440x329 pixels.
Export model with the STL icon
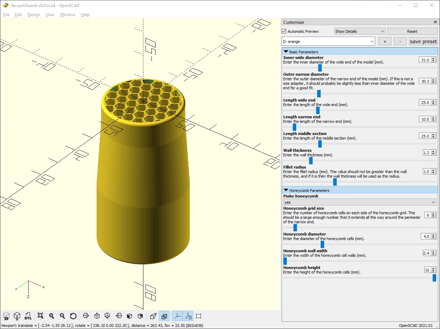click(x=28, y=316)
